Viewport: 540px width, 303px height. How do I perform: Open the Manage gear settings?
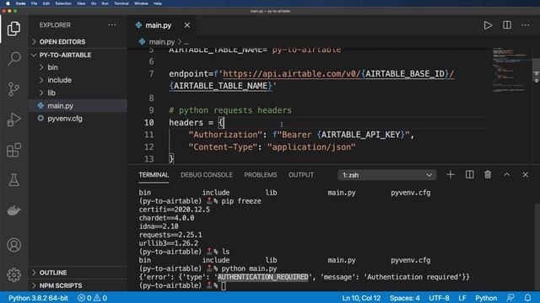(x=13, y=275)
